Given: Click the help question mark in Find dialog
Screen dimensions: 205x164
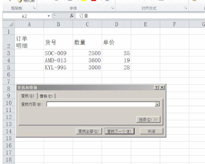Looking at the screenshot, I should 156,87.
